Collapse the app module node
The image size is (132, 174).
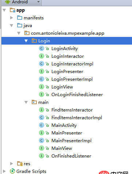pyautogui.click(x=4, y=10)
